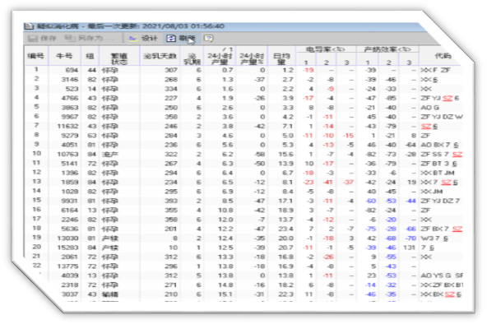Click the 日均量 column header
The height and width of the screenshot is (324, 487).
(281, 58)
